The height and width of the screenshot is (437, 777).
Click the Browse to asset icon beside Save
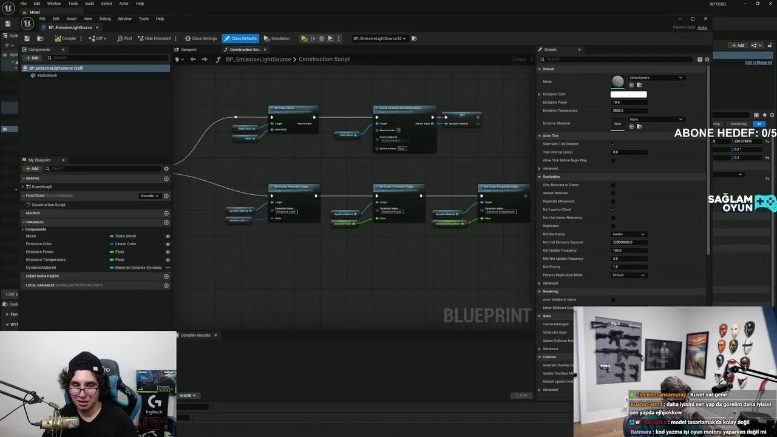click(x=39, y=38)
